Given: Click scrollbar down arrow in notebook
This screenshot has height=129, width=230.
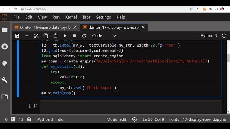Looking at the screenshot, I should pos(228,112).
